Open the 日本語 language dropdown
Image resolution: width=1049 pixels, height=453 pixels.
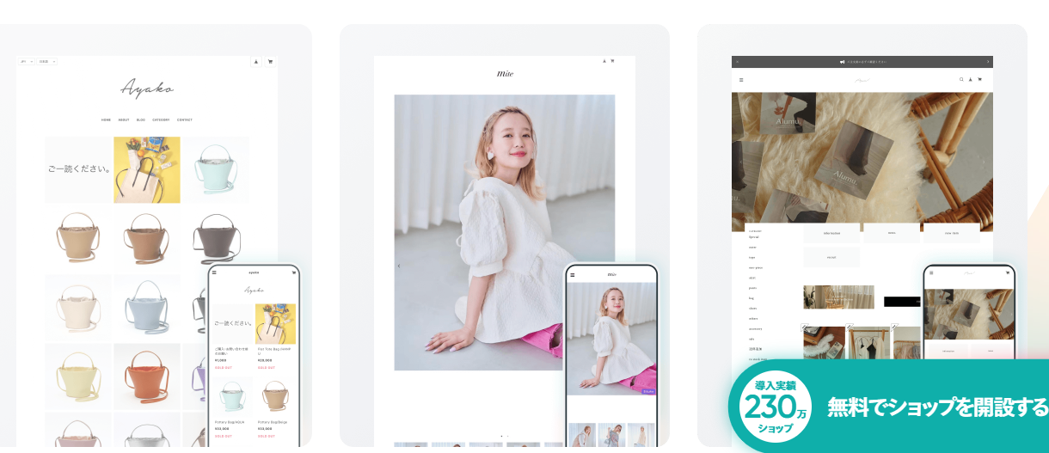click(x=46, y=62)
